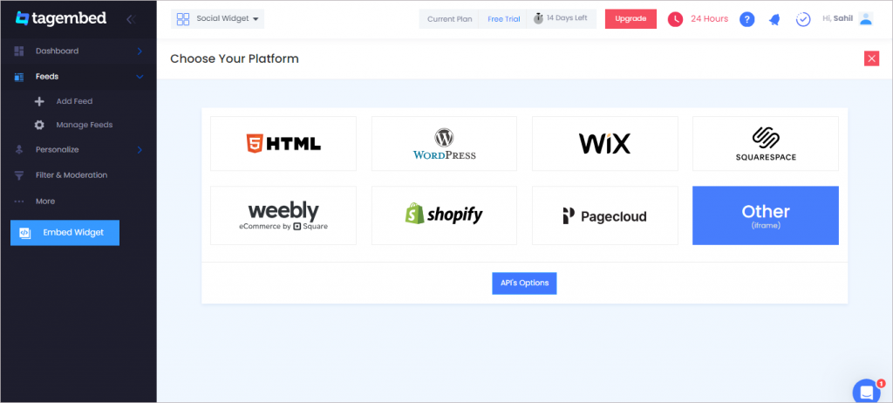Viewport: 893px width, 403px height.
Task: Click the Free Trial link
Action: (503, 19)
